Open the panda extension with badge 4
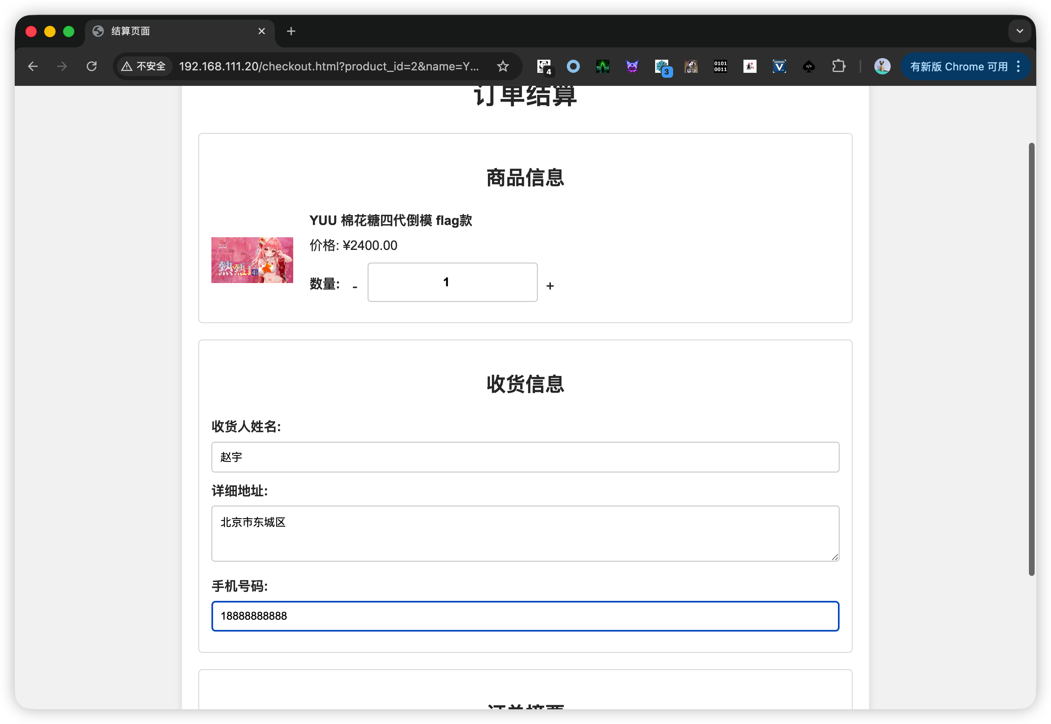The image size is (1051, 724). [543, 66]
